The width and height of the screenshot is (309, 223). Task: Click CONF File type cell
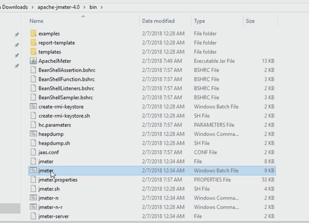(205, 153)
